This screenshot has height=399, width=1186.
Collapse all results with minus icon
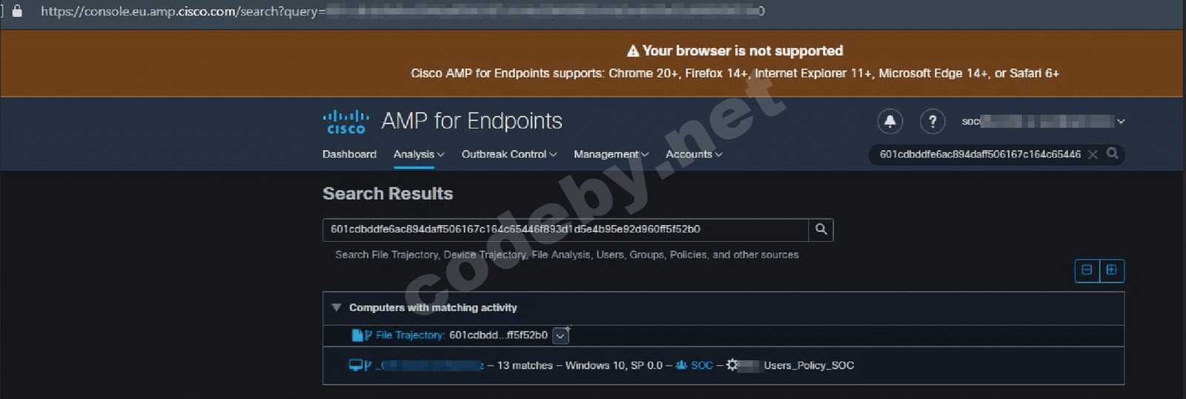tap(1087, 270)
